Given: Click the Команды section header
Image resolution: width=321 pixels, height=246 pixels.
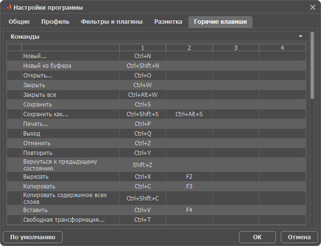Looking at the screenshot, I should [157, 36].
